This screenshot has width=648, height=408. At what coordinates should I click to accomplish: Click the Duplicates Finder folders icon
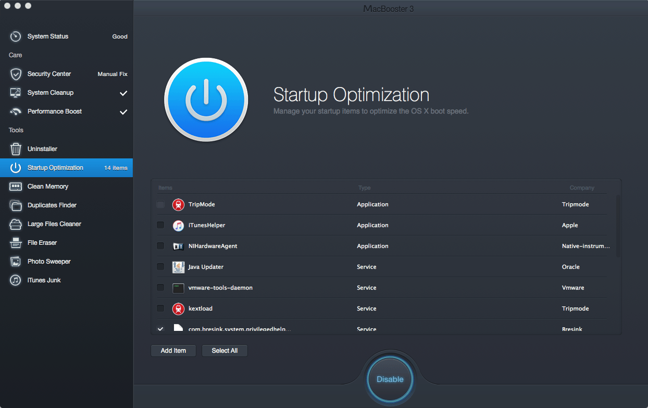point(16,205)
